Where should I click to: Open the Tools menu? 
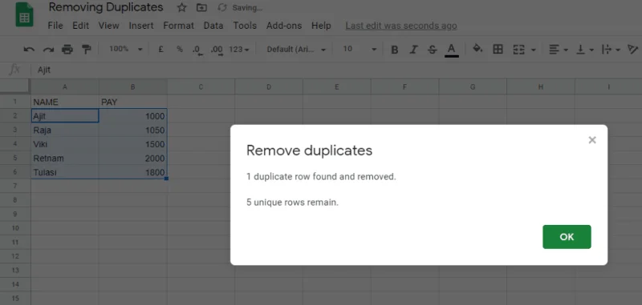coord(245,26)
